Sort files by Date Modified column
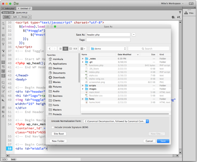Screen dimensions: 197x162 coord(128,54)
